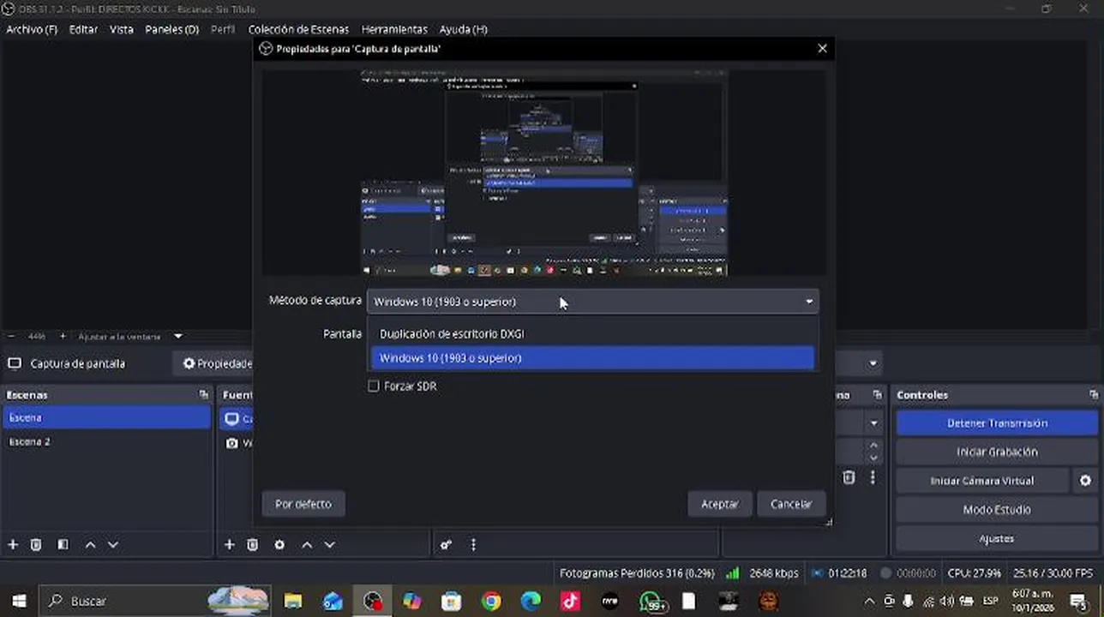The image size is (1104, 617).
Task: Open the Ayuda (H) menu
Action: pyautogui.click(x=463, y=29)
